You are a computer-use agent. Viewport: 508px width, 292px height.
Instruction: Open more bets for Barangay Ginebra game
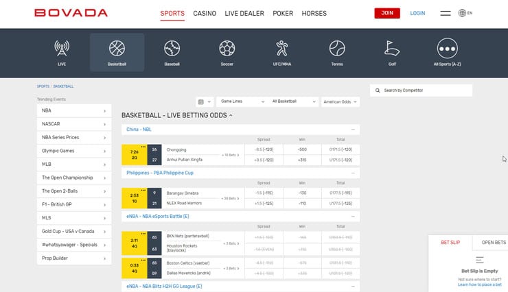[x=231, y=199]
